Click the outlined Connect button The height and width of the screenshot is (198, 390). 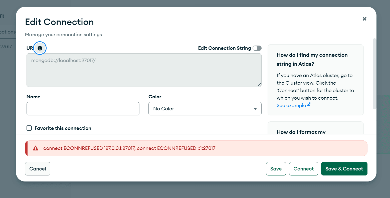[303, 169]
